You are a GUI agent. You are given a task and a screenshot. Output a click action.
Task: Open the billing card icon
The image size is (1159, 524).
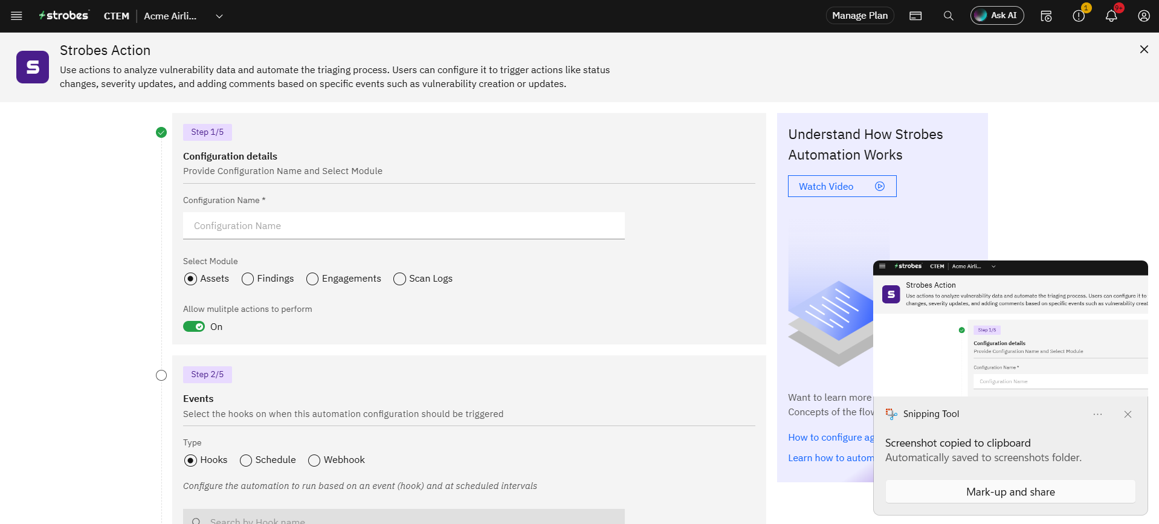coord(915,16)
